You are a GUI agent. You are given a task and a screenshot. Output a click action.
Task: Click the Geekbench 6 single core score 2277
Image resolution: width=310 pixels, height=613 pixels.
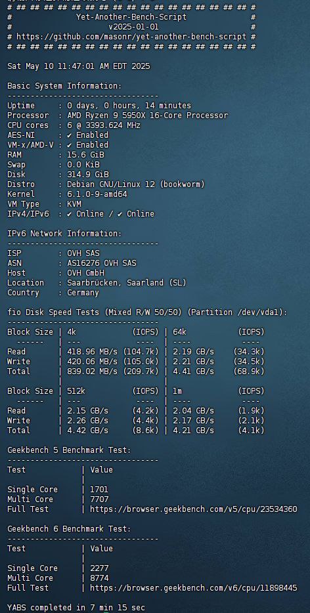tap(99, 568)
